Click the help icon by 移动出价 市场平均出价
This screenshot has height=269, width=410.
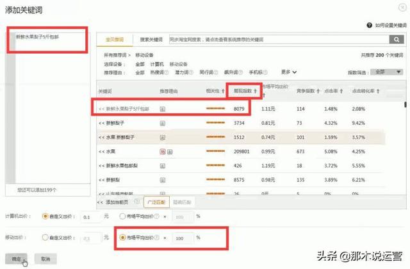click(156, 238)
